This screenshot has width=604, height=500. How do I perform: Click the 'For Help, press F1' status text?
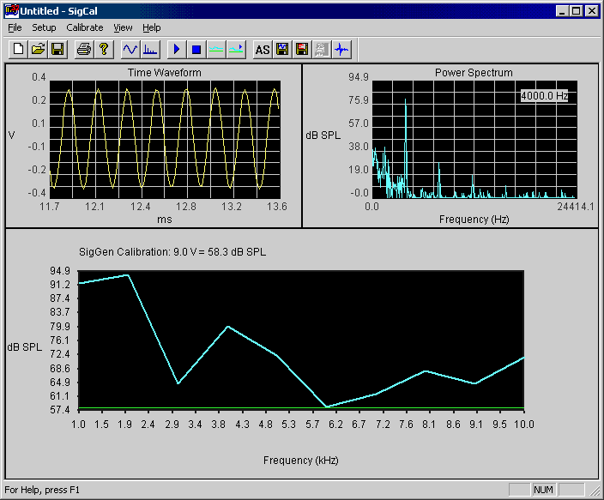pos(42,490)
